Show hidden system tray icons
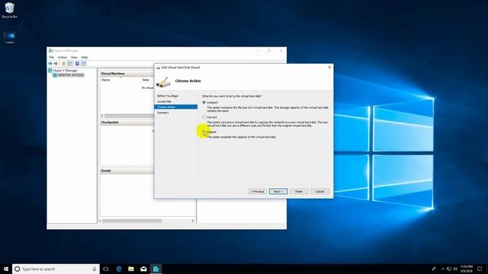The height and width of the screenshot is (274, 488). (x=443, y=269)
